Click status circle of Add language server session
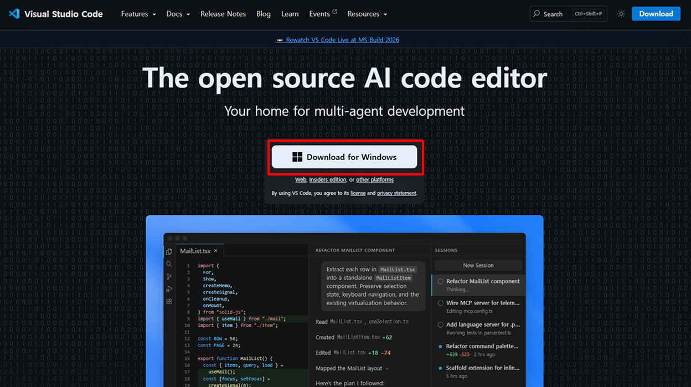 pyautogui.click(x=441, y=324)
